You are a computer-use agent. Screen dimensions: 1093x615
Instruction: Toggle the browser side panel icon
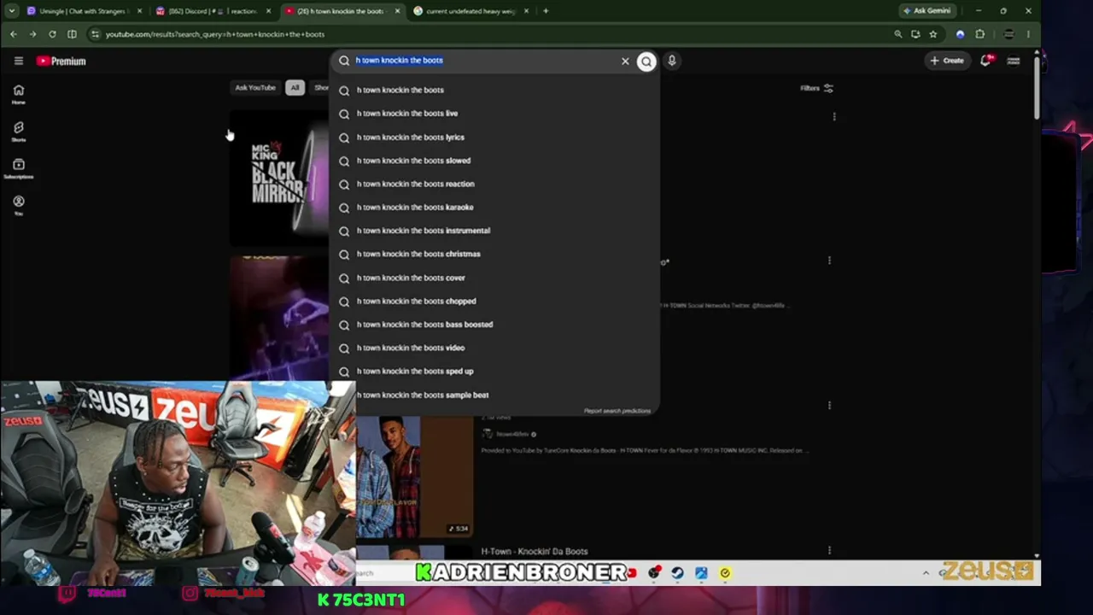72,34
